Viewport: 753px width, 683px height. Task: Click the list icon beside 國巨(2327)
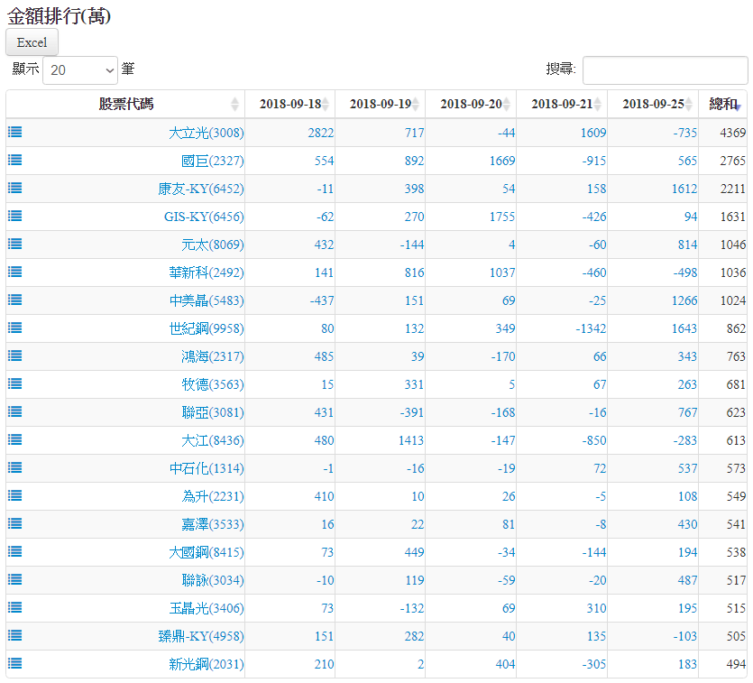[15, 160]
